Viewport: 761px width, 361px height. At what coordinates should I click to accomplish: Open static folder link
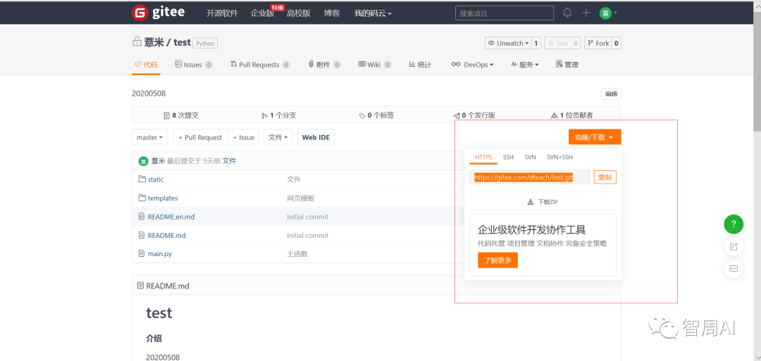click(x=156, y=179)
